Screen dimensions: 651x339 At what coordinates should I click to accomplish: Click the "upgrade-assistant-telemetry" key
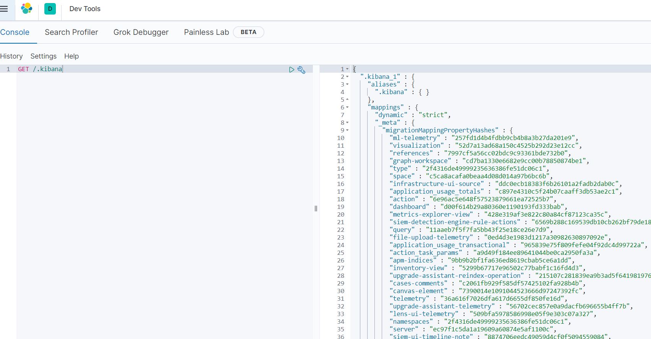click(x=442, y=306)
